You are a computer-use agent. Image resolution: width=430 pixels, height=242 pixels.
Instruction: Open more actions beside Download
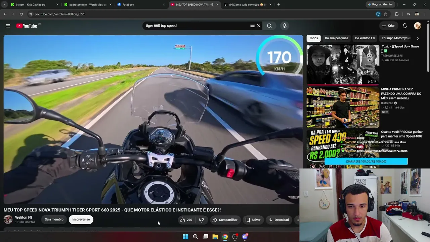(x=297, y=220)
